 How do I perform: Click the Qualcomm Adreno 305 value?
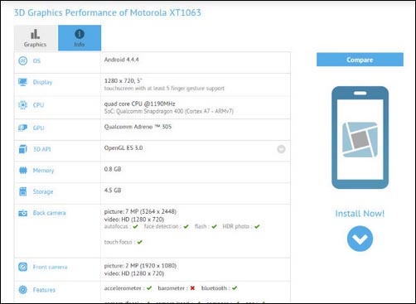click(138, 127)
